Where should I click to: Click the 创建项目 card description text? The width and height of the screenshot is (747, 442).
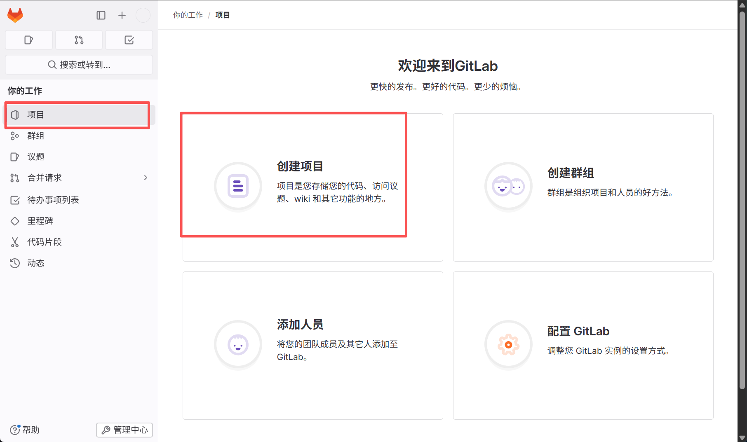[x=337, y=192]
